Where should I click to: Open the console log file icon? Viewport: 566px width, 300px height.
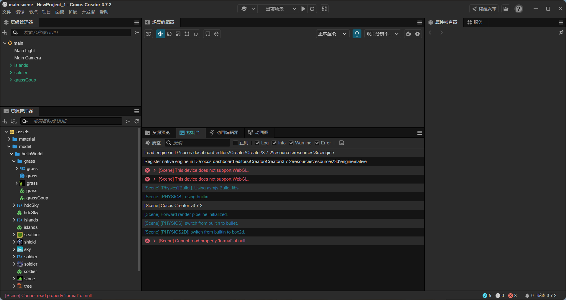[342, 143]
